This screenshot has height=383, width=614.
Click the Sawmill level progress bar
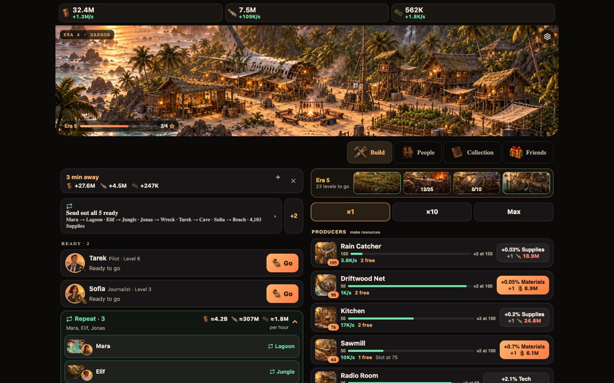412,351
